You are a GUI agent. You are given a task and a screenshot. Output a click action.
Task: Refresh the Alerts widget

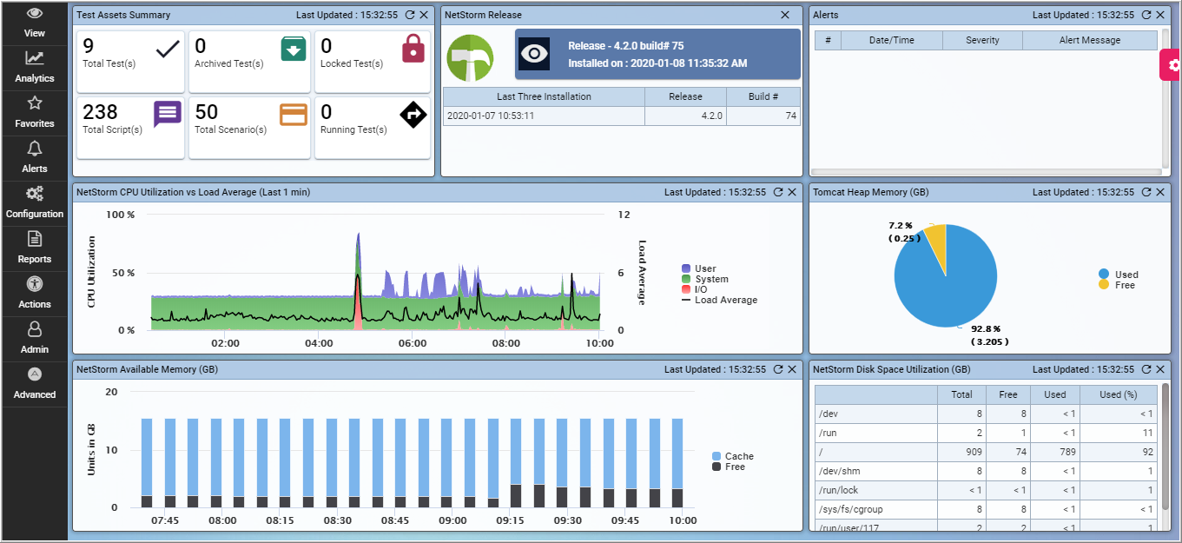(x=1146, y=15)
